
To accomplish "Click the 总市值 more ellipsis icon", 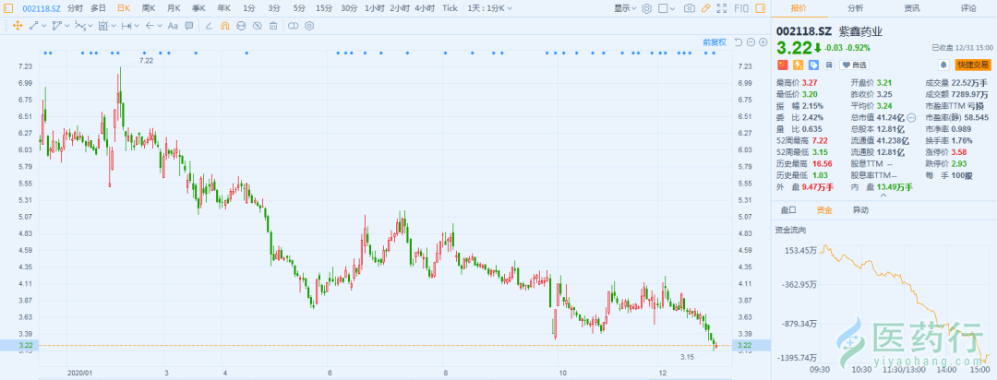I will pyautogui.click(x=910, y=117).
